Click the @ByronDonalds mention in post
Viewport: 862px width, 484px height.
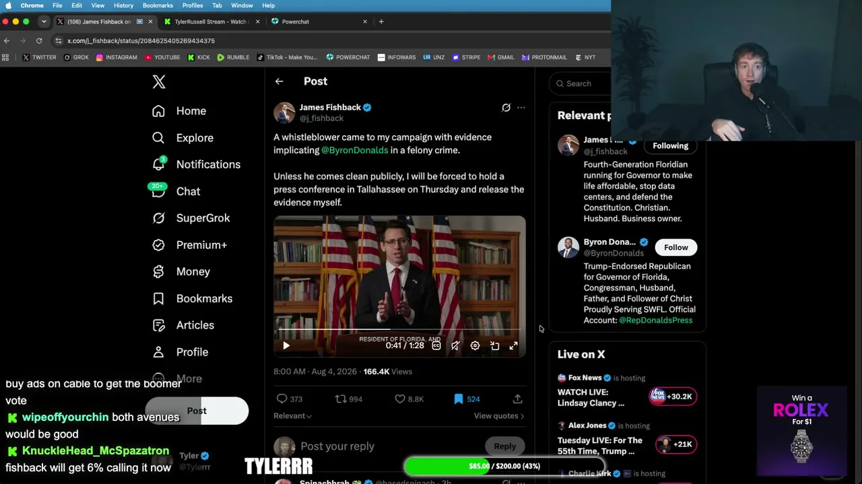click(x=354, y=151)
